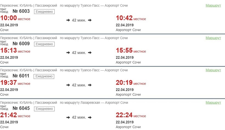The height and width of the screenshot is (130, 225).
Task: Click the 10:42 arrival time
Action: (x=124, y=18)
